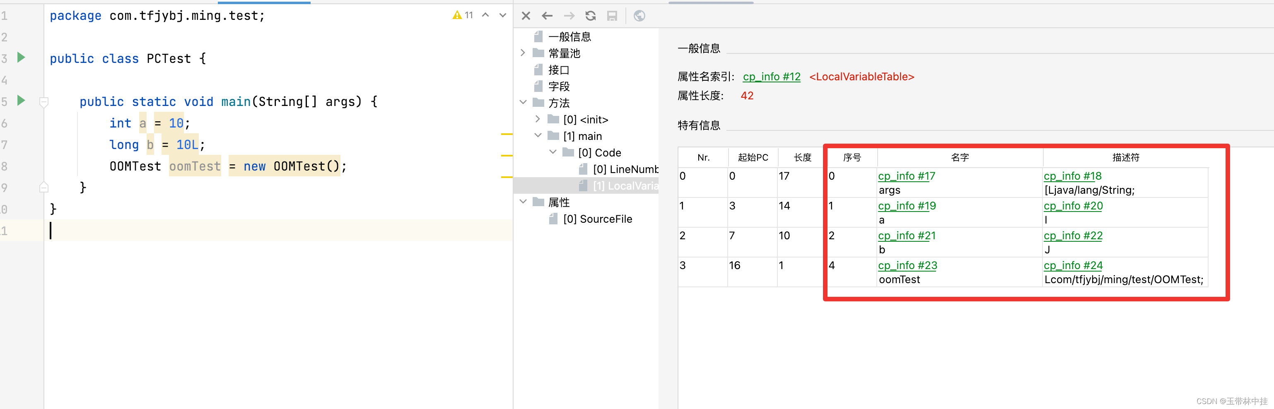Select the [0] SourceFile attribute node

598,219
